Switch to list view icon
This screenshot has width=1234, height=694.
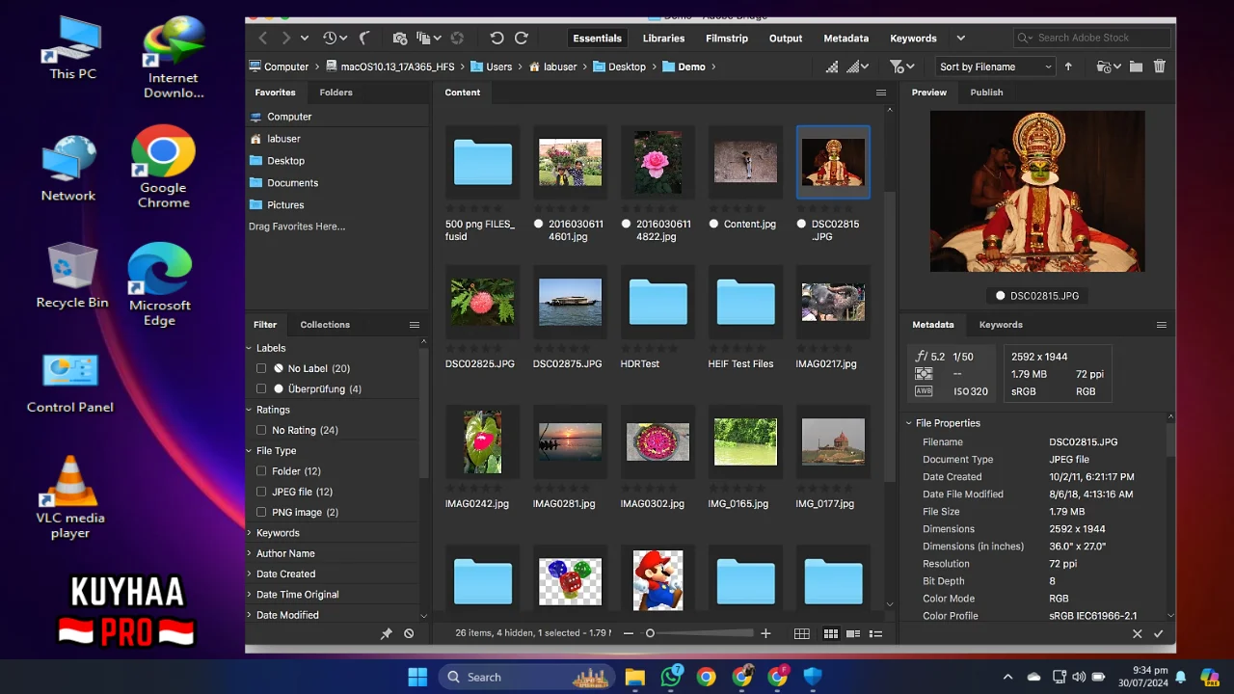coord(876,633)
